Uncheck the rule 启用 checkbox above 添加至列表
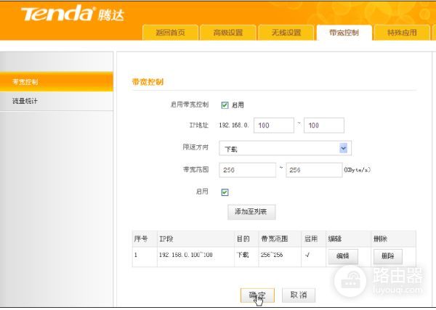The image size is (436, 310). click(225, 192)
